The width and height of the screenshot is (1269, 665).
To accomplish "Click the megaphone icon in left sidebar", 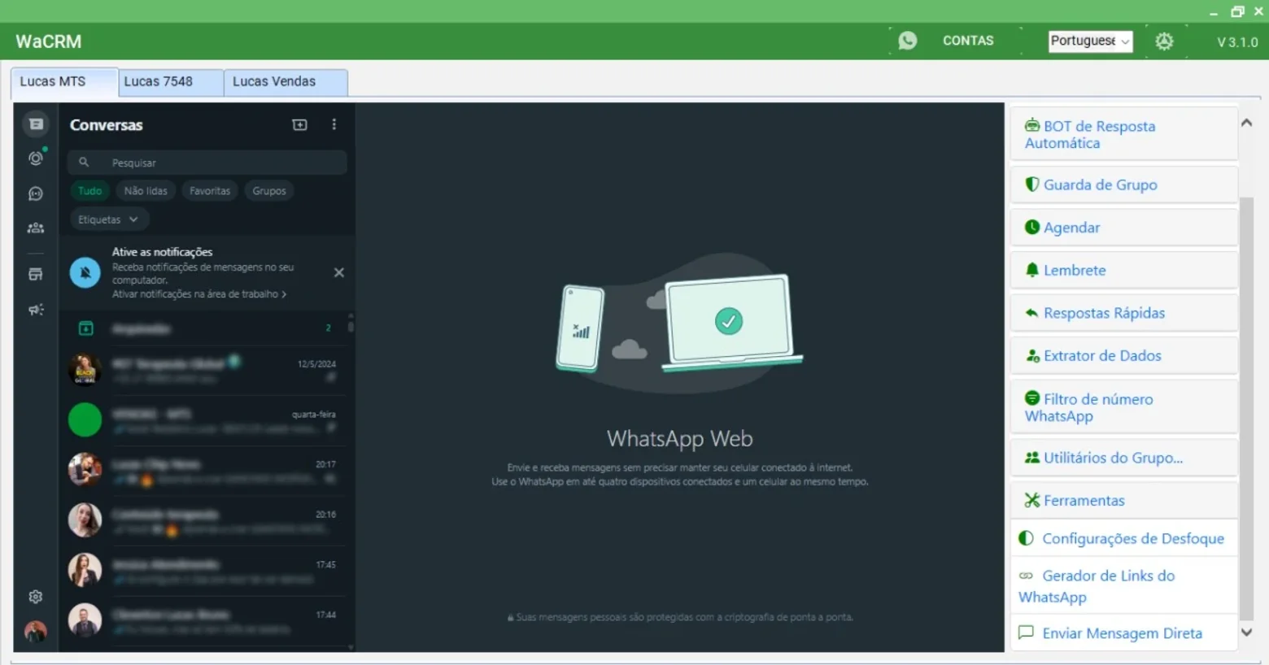I will click(36, 310).
